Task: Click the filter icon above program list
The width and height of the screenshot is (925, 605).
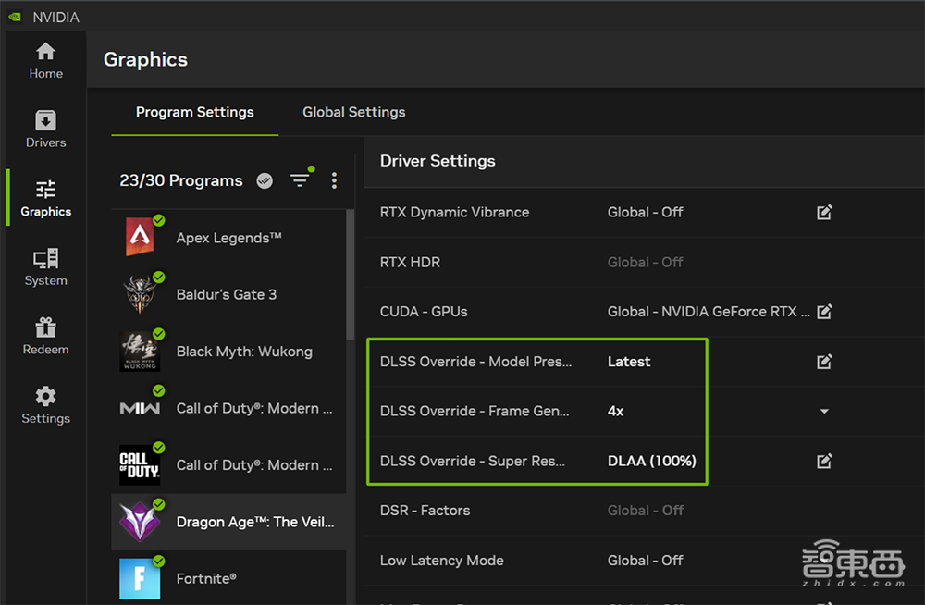Action: pos(300,180)
